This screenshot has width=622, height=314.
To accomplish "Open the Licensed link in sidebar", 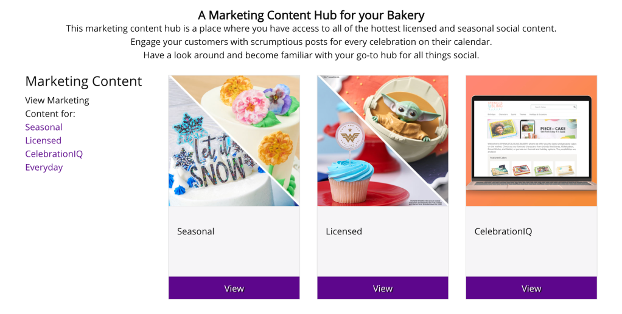I will [43, 140].
